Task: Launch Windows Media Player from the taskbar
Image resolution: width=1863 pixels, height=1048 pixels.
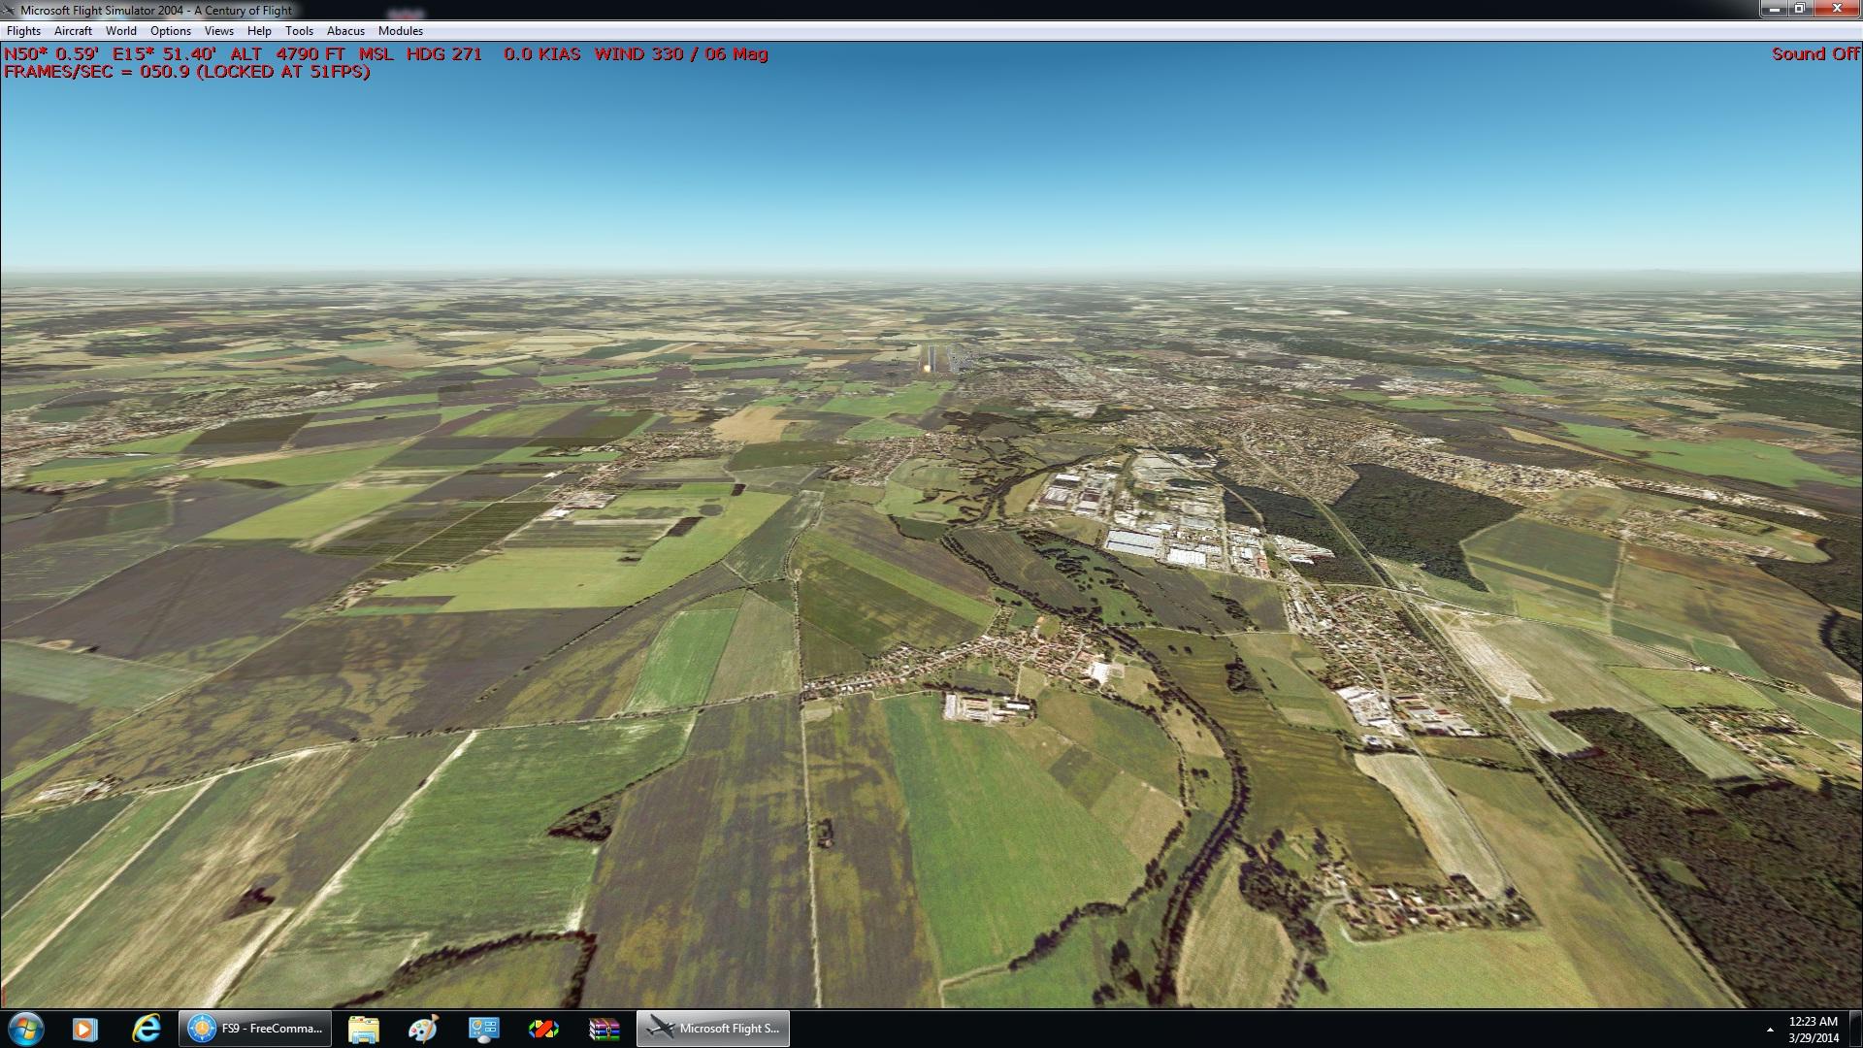Action: 85,1029
